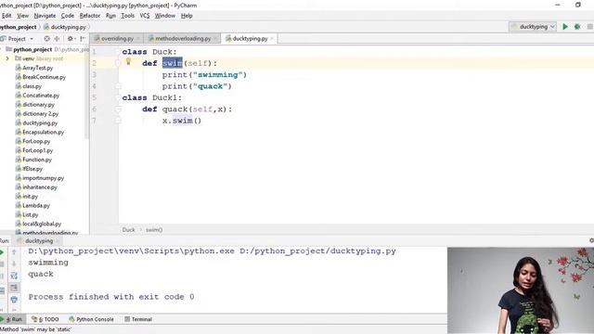Close the ducktyping.py editor tab

272,39
